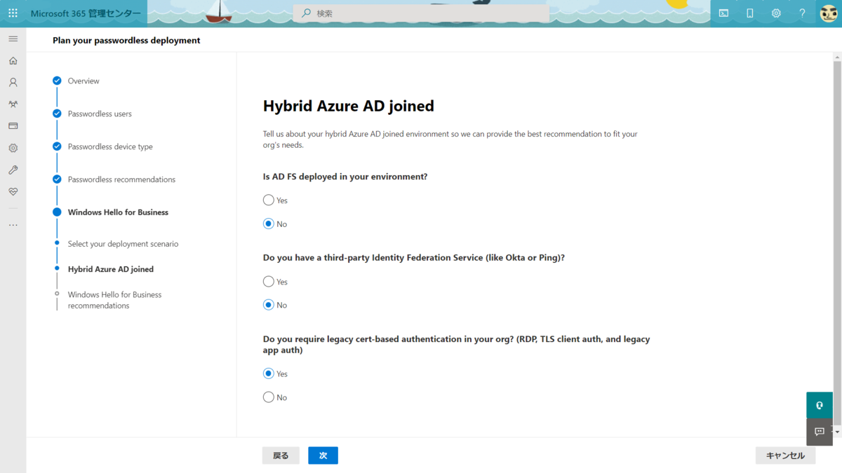Viewport: 842px width, 473px height.
Task: Toggle the hamburger navigation menu
Action: 13,39
